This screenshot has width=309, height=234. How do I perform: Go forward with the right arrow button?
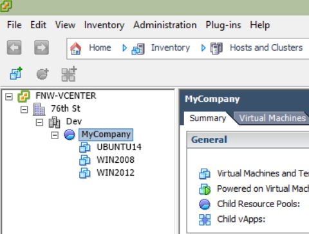41,47
